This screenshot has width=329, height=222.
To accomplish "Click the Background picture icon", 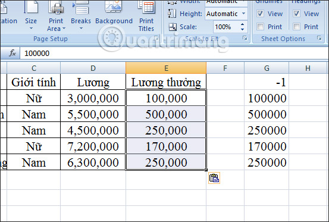I will point(114,7).
